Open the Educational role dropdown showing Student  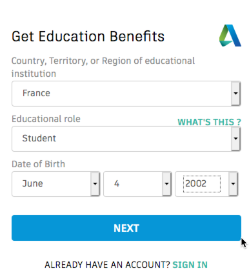(126, 139)
